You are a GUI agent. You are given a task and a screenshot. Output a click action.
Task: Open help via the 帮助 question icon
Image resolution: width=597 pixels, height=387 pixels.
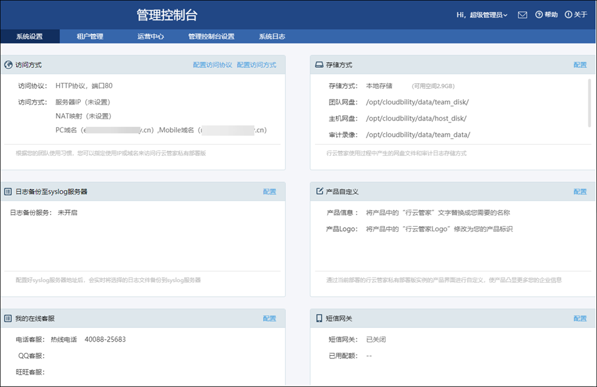click(x=539, y=14)
